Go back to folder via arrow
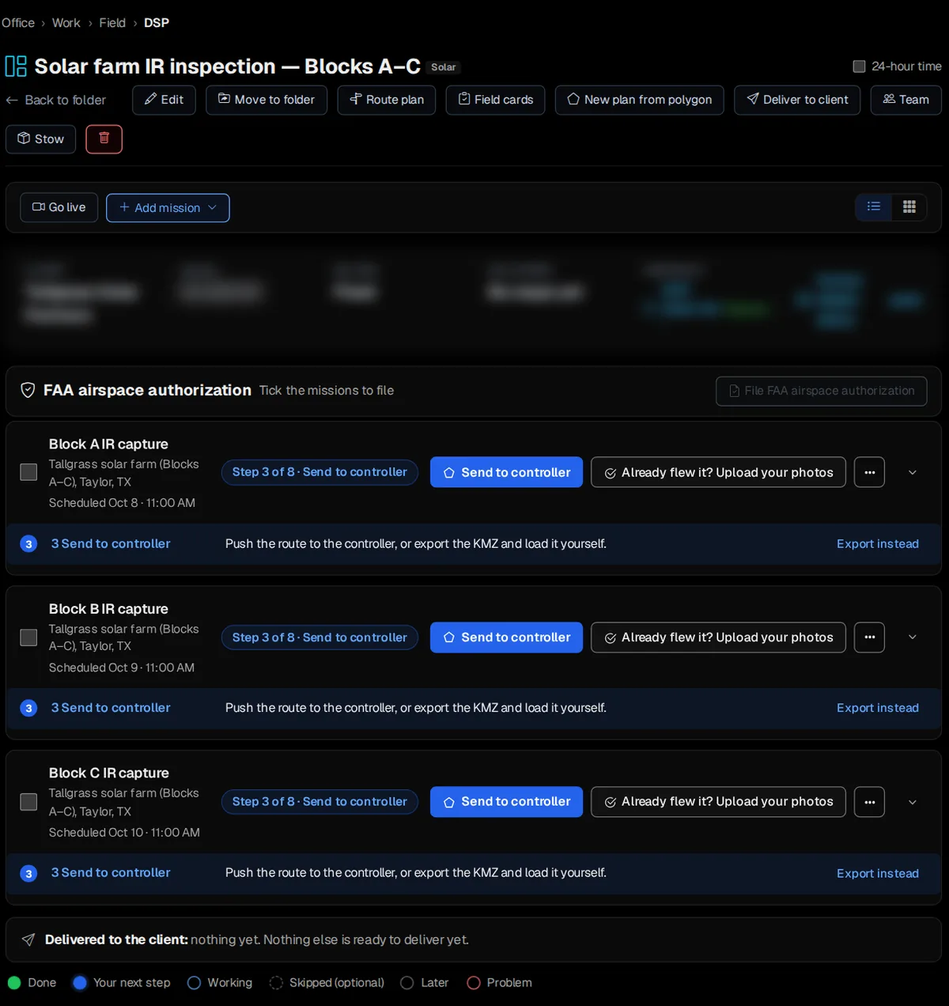This screenshot has width=949, height=1006. click(55, 100)
